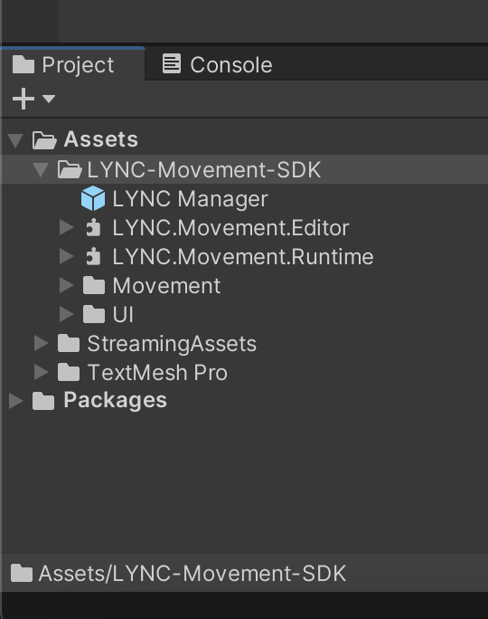Image resolution: width=488 pixels, height=619 pixels.
Task: Click the Movement folder icon
Action: point(94,285)
